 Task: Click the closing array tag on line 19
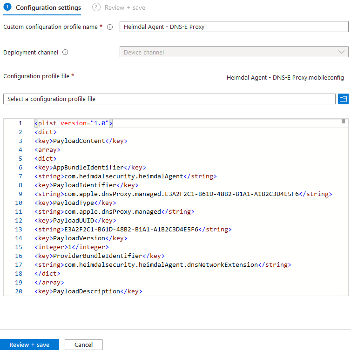pyautogui.click(x=49, y=283)
